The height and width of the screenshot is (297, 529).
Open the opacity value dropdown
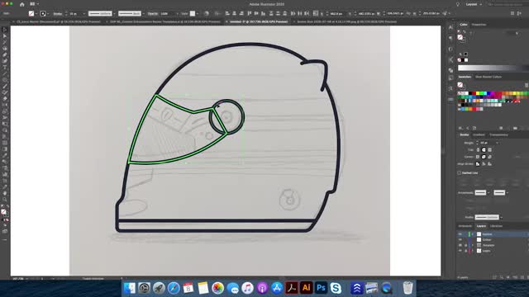177,13
